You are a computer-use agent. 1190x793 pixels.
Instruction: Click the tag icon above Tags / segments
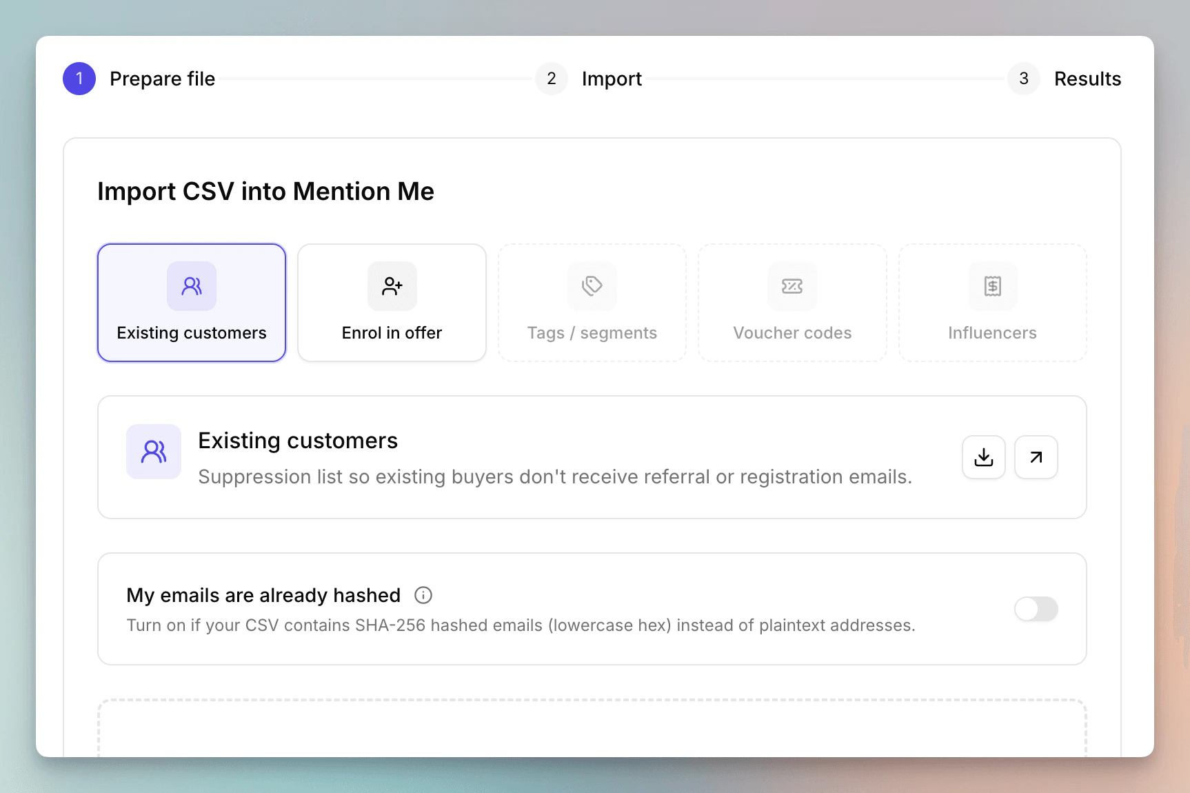[x=592, y=286]
